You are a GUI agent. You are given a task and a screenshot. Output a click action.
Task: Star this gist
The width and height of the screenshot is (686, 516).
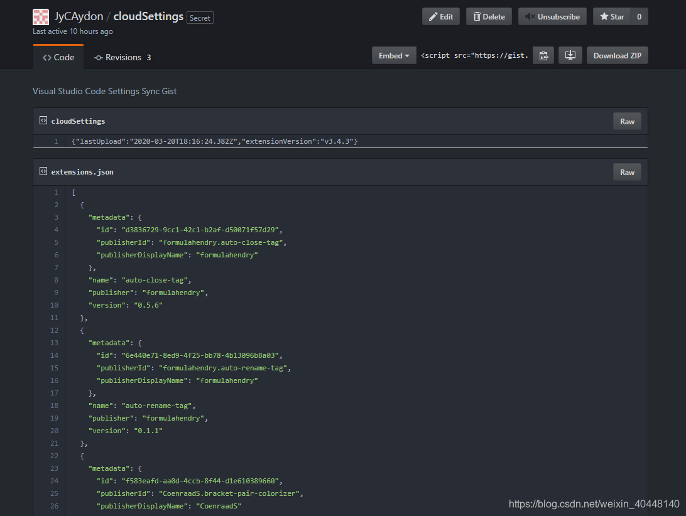point(612,16)
